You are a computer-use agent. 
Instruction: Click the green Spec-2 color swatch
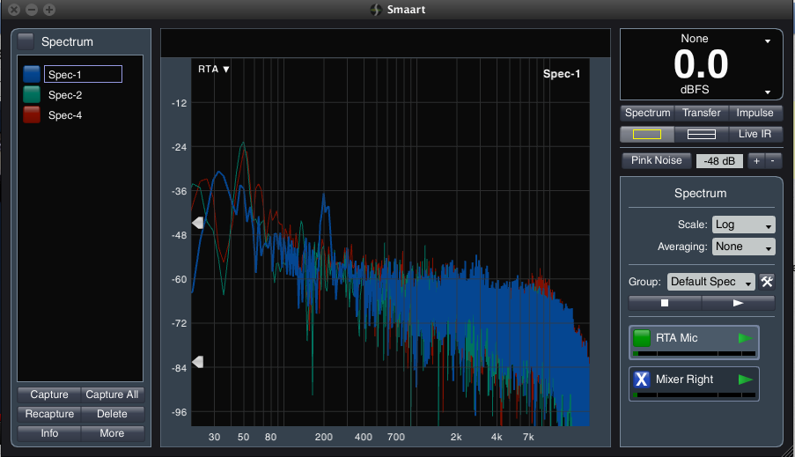[32, 94]
